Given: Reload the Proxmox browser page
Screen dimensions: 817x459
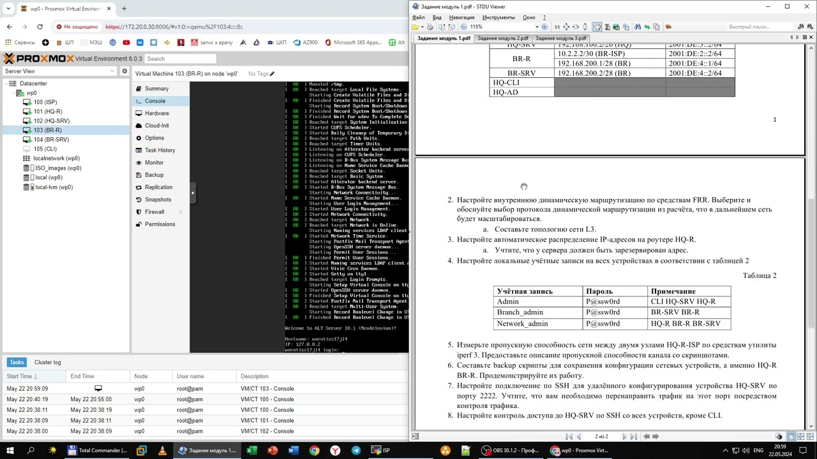Looking at the screenshot, I should click(40, 27).
